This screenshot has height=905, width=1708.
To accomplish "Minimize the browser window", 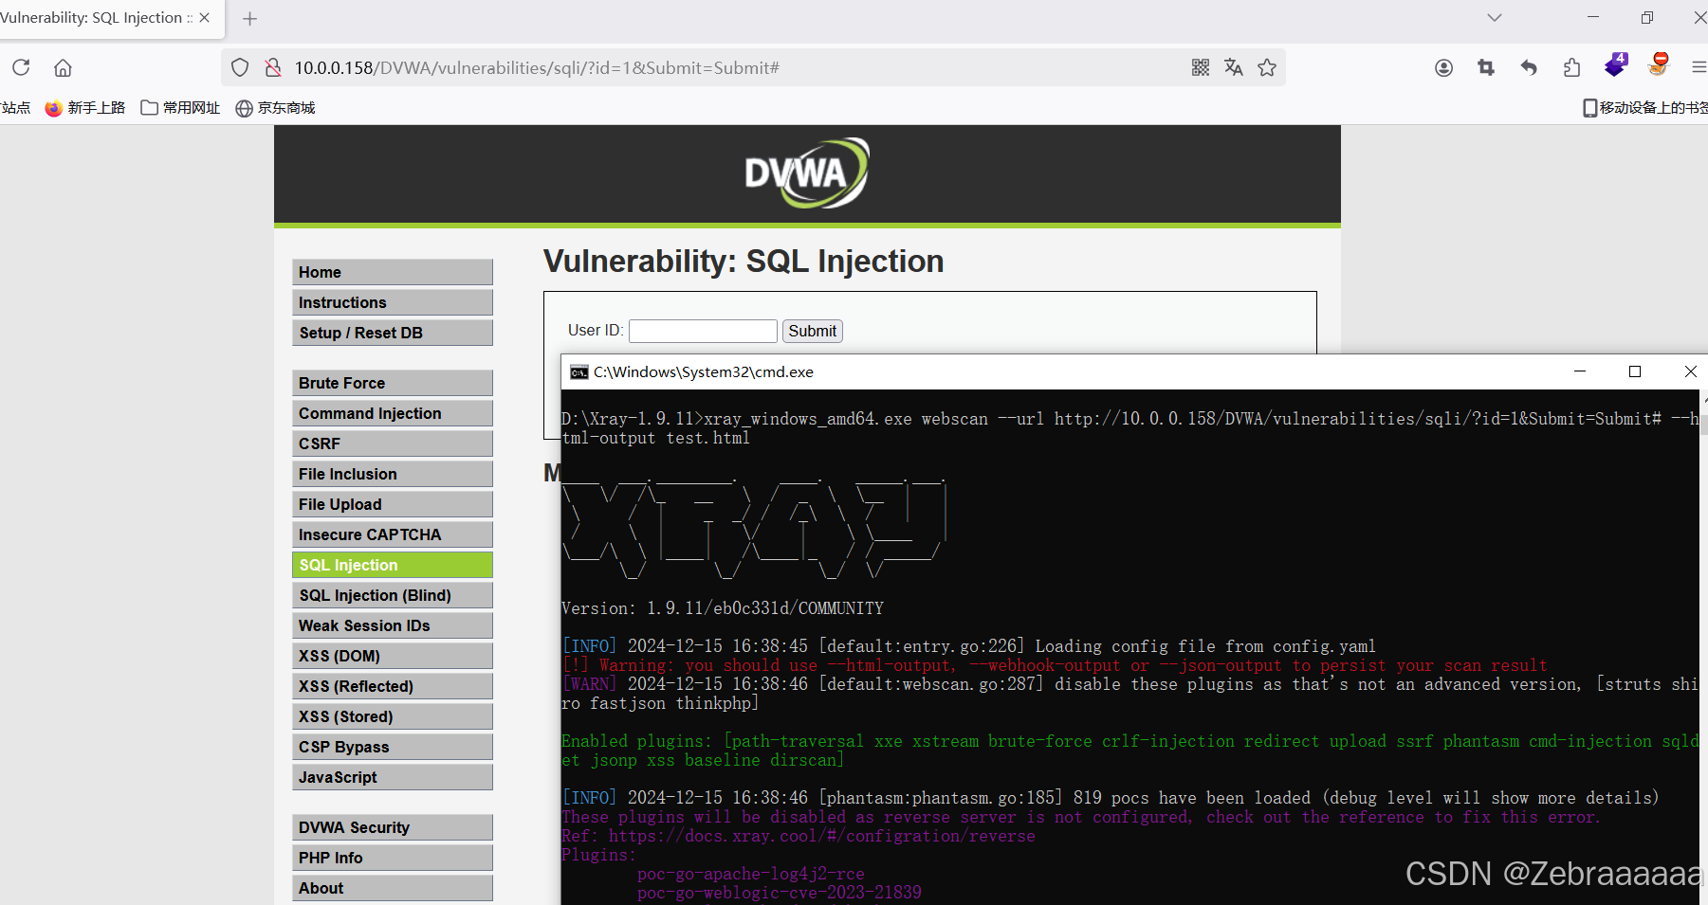I will (1593, 18).
